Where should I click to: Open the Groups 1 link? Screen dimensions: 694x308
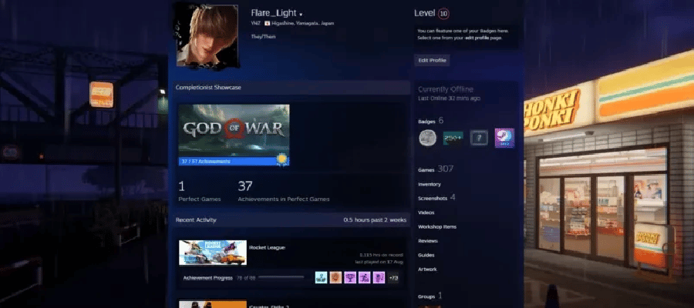click(x=430, y=296)
